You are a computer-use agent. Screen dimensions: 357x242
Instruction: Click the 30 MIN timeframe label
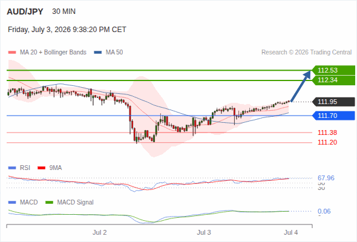pyautogui.click(x=64, y=11)
